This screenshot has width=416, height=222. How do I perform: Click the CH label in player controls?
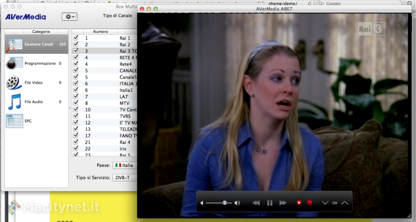pos(335,203)
